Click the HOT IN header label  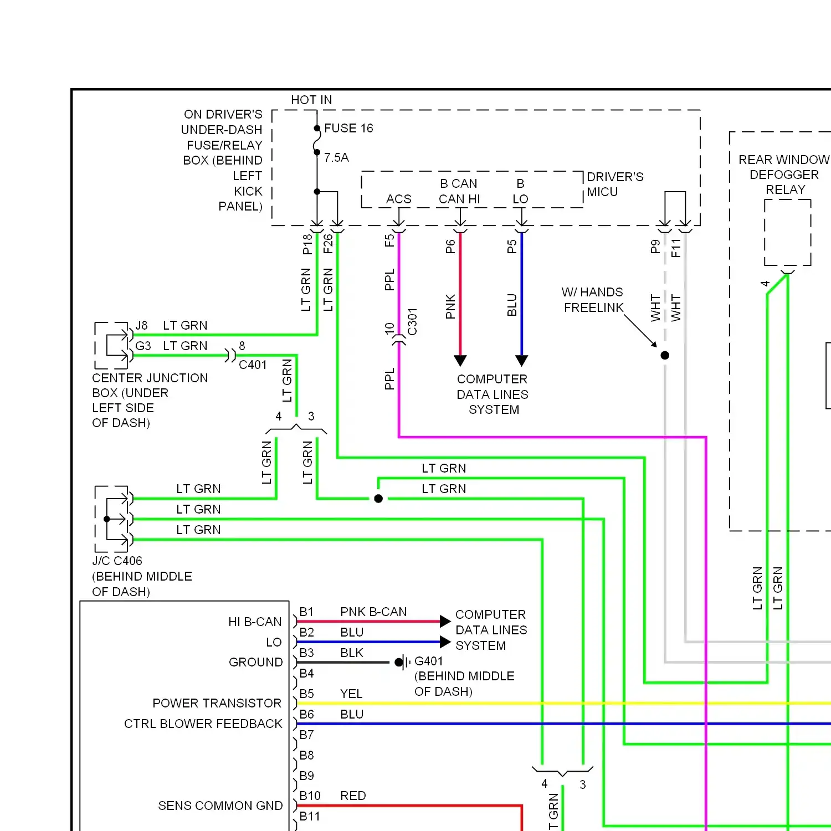point(312,100)
